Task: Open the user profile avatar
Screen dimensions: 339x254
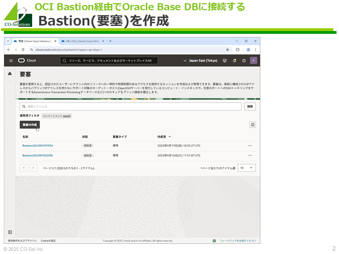Action: (x=254, y=60)
